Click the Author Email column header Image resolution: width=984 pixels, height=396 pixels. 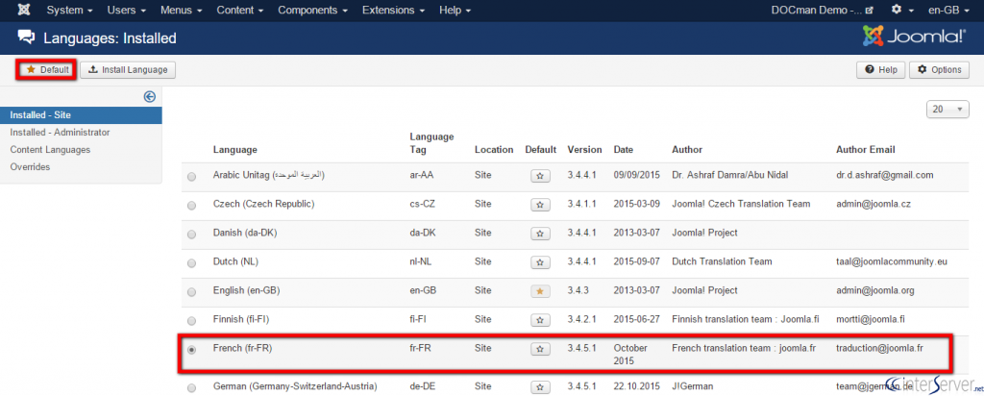[x=866, y=150]
